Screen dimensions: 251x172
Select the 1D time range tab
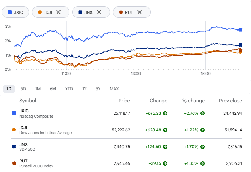[9, 89]
